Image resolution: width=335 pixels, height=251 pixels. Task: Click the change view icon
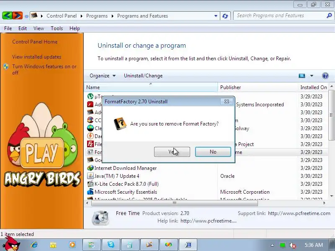tap(302, 76)
